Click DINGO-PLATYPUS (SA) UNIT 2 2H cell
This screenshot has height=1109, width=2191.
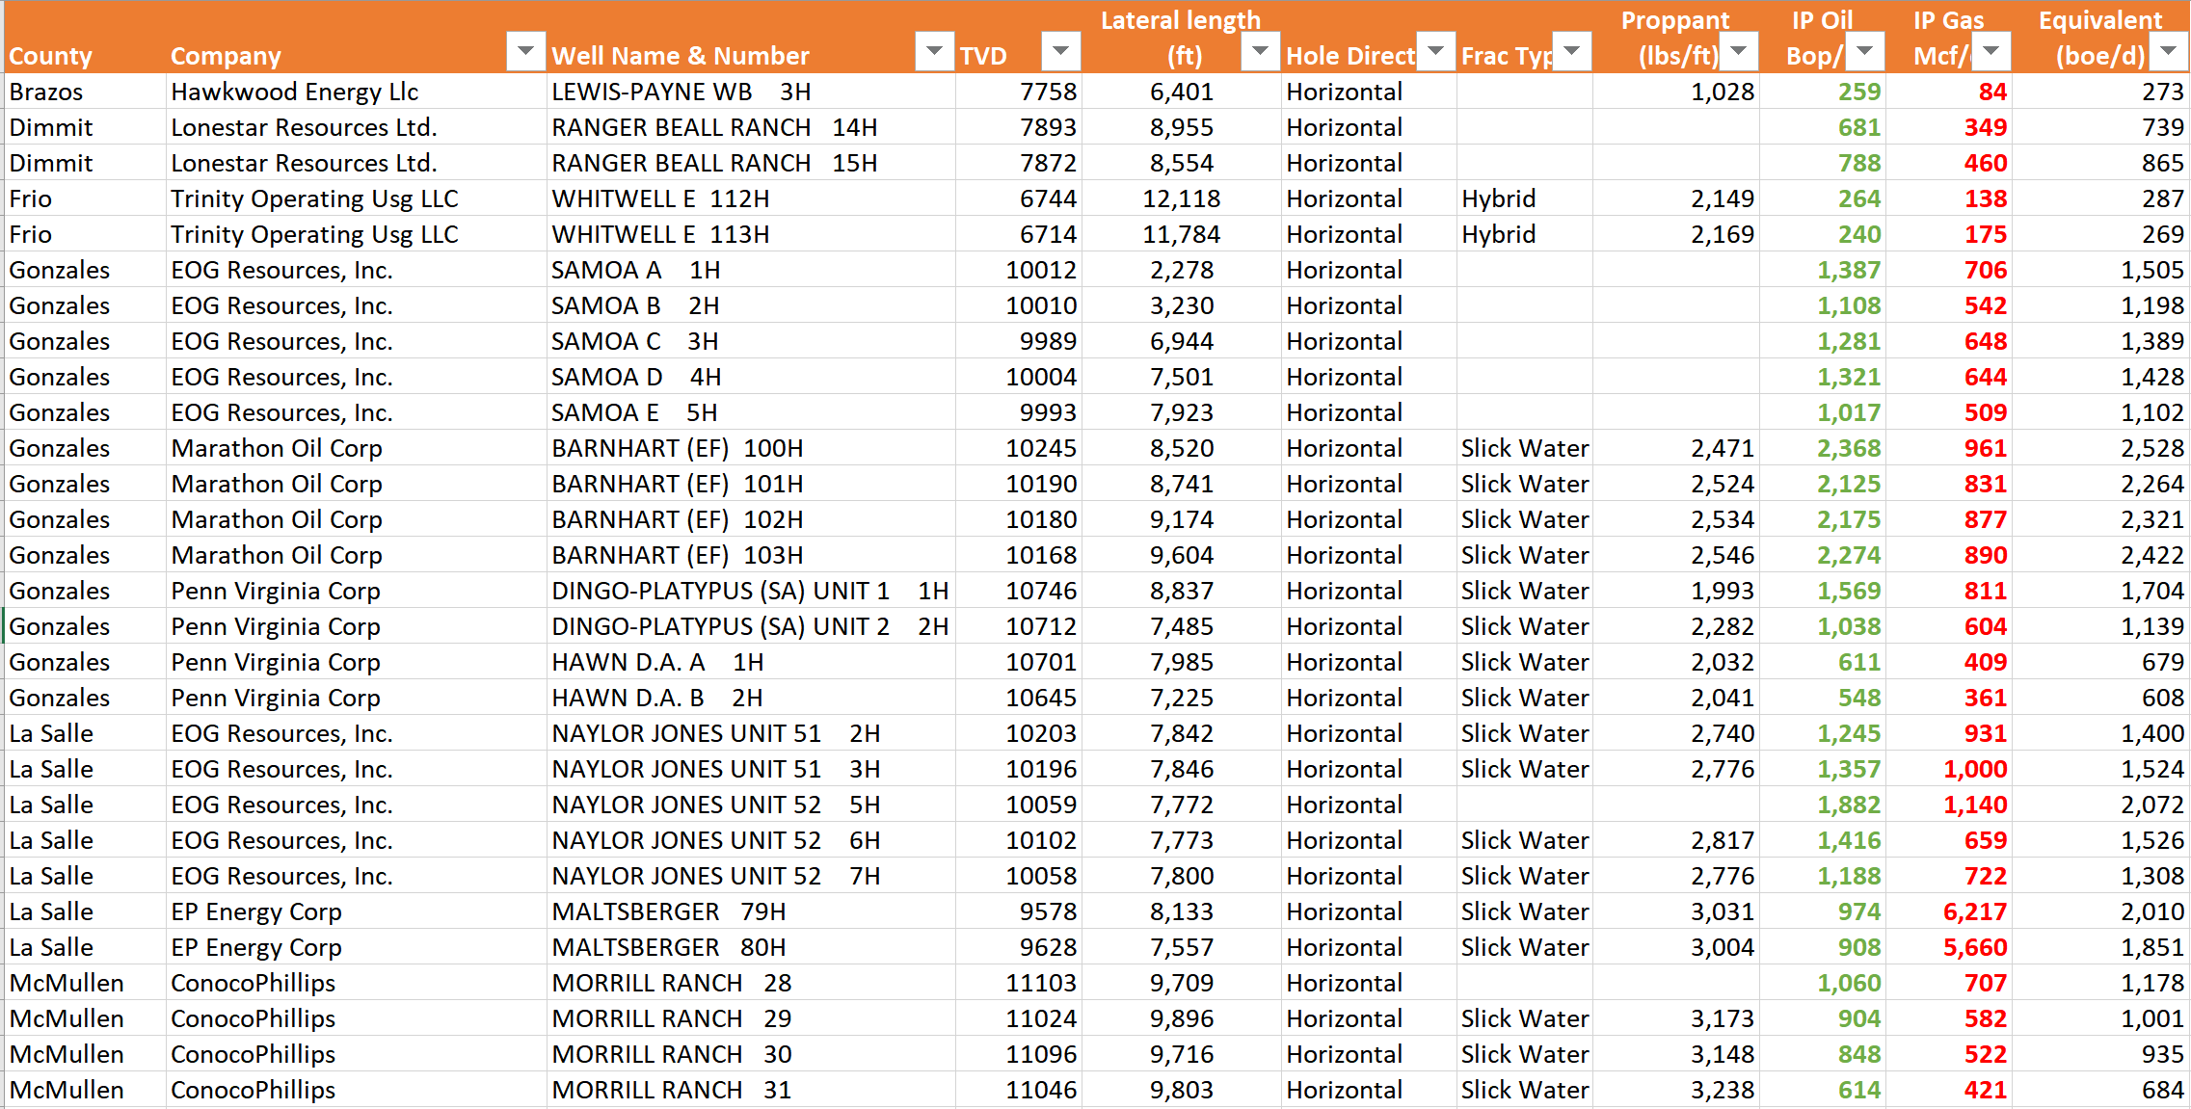tap(752, 626)
